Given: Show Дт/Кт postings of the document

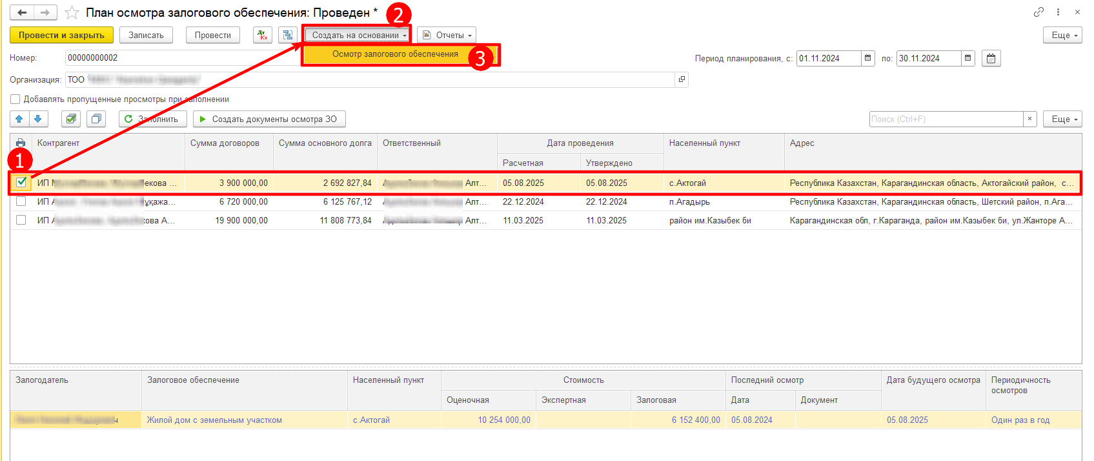Looking at the screenshot, I should [x=263, y=35].
